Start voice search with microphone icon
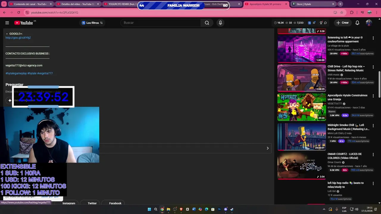Image resolution: width=381 pixels, height=214 pixels. click(220, 23)
